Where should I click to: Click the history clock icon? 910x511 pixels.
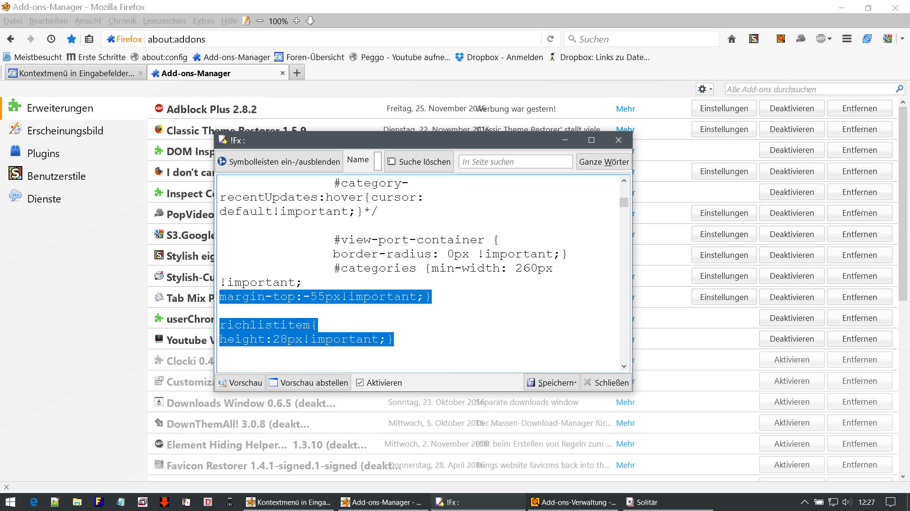(x=51, y=39)
